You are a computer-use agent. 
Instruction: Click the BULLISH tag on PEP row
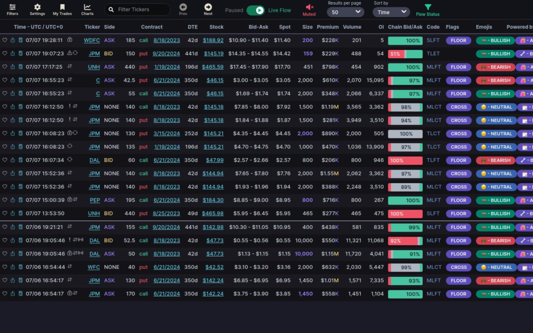pyautogui.click(x=496, y=200)
